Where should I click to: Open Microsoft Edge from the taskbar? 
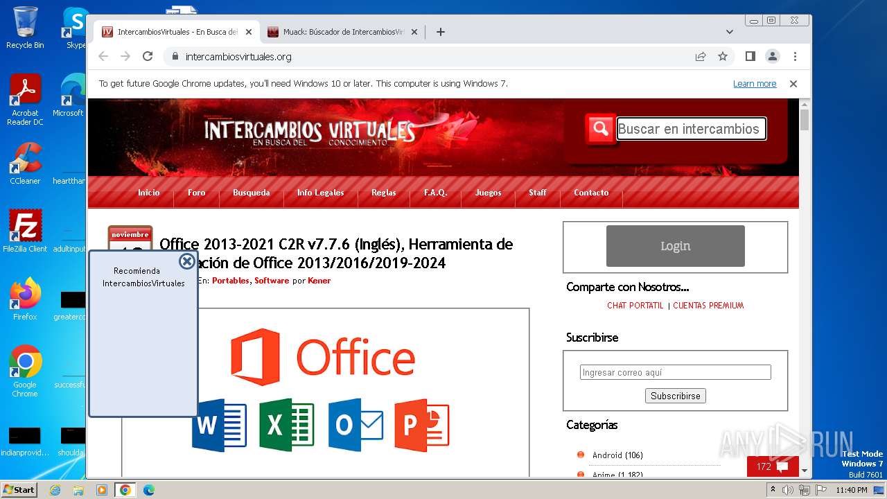tap(148, 490)
